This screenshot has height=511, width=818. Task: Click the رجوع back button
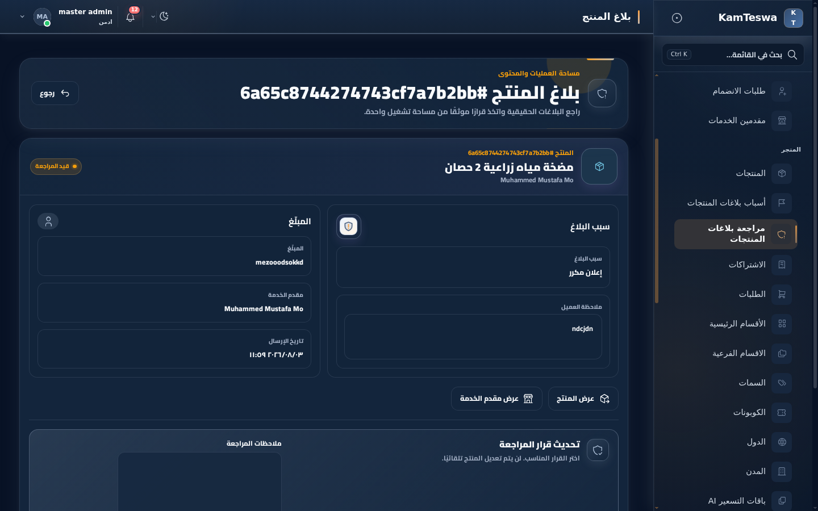click(55, 94)
